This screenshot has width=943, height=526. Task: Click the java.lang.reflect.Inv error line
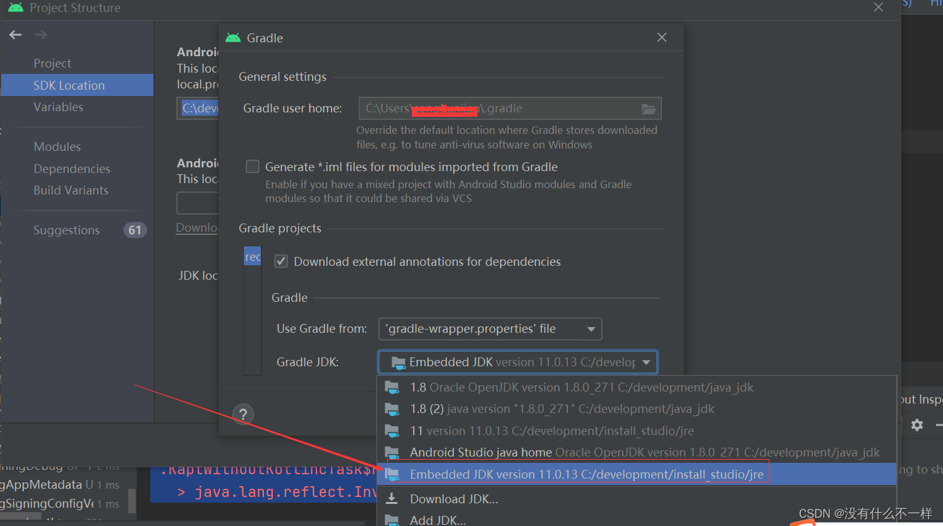pyautogui.click(x=277, y=492)
